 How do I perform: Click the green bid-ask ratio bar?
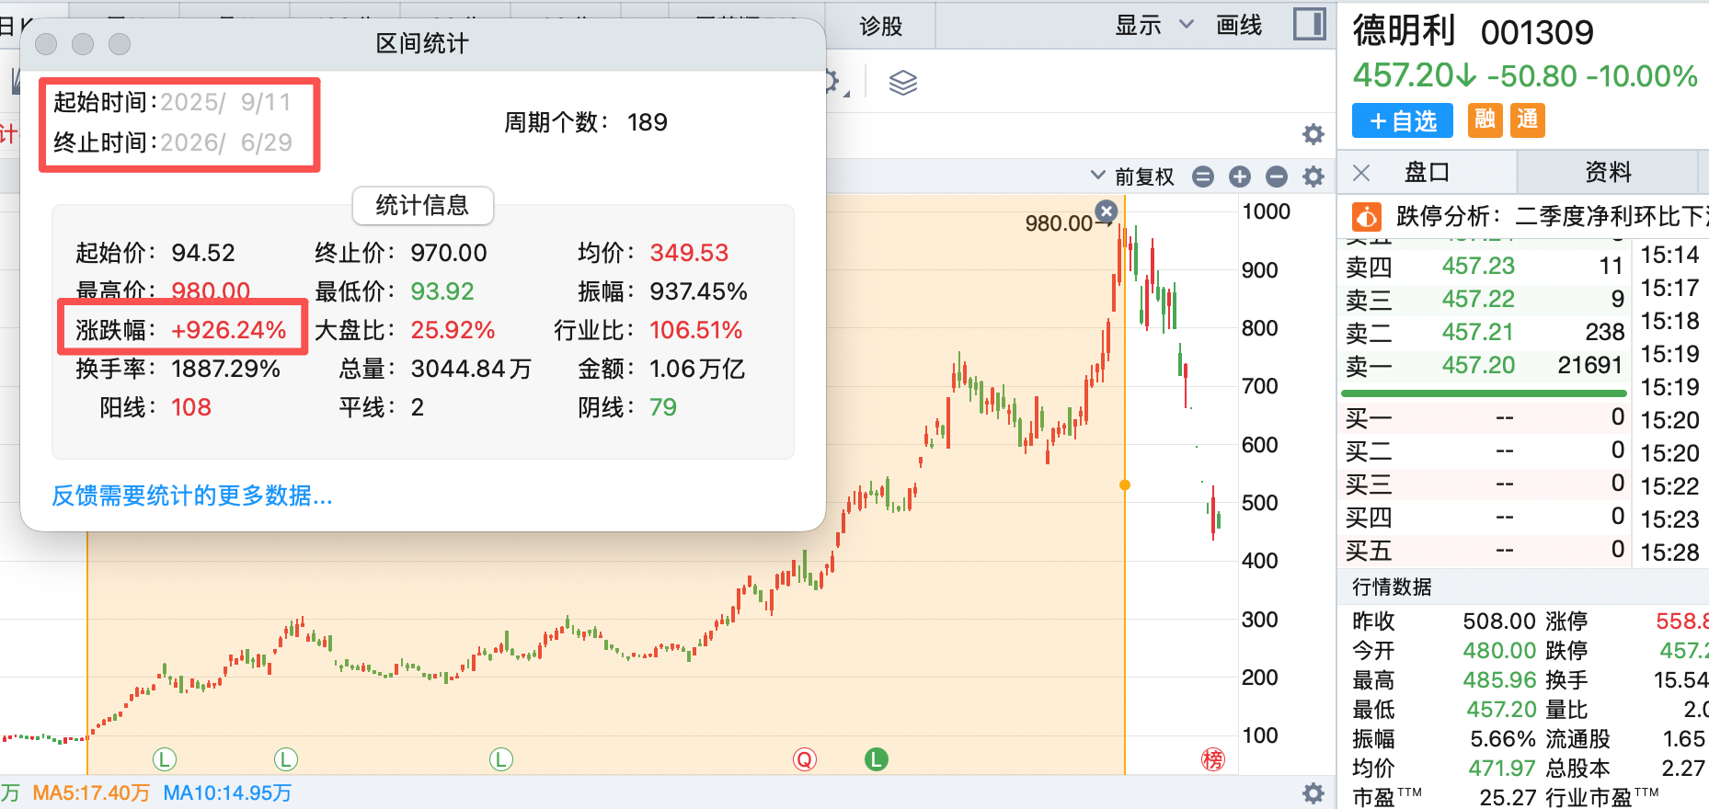pos(1484,393)
